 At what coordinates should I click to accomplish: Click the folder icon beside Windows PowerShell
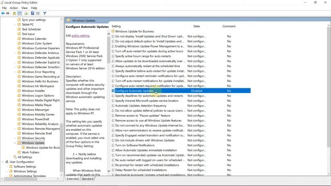click(x=19, y=119)
